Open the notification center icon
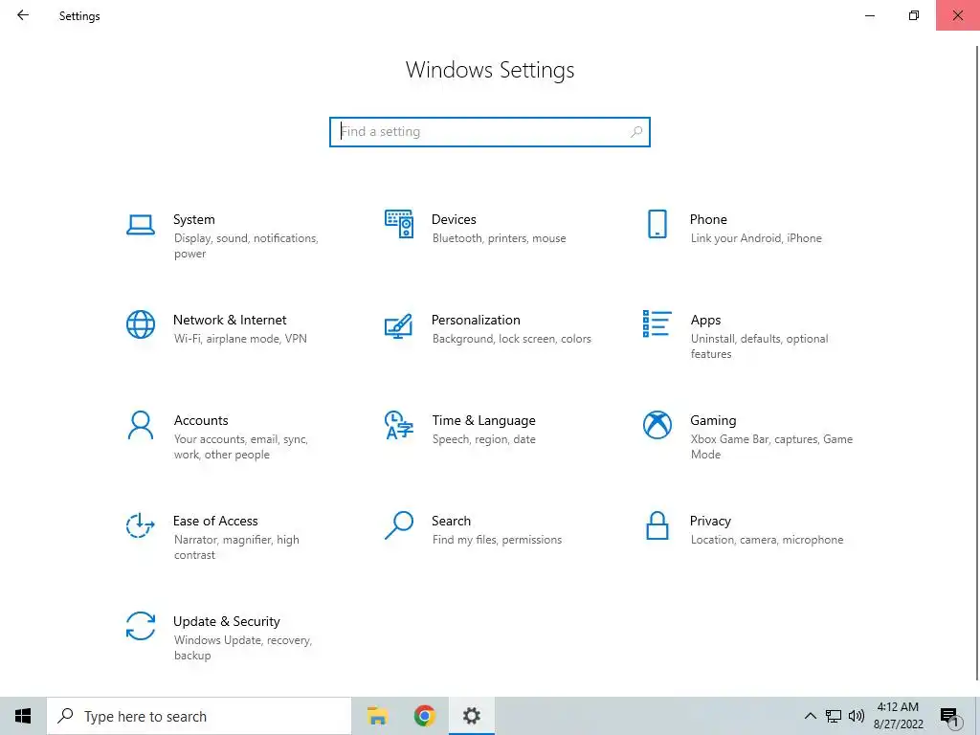This screenshot has width=980, height=735. point(950,718)
